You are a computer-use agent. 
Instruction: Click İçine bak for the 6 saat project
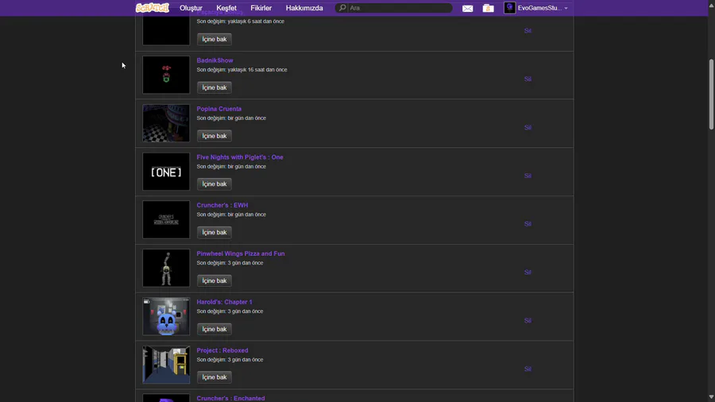point(214,39)
